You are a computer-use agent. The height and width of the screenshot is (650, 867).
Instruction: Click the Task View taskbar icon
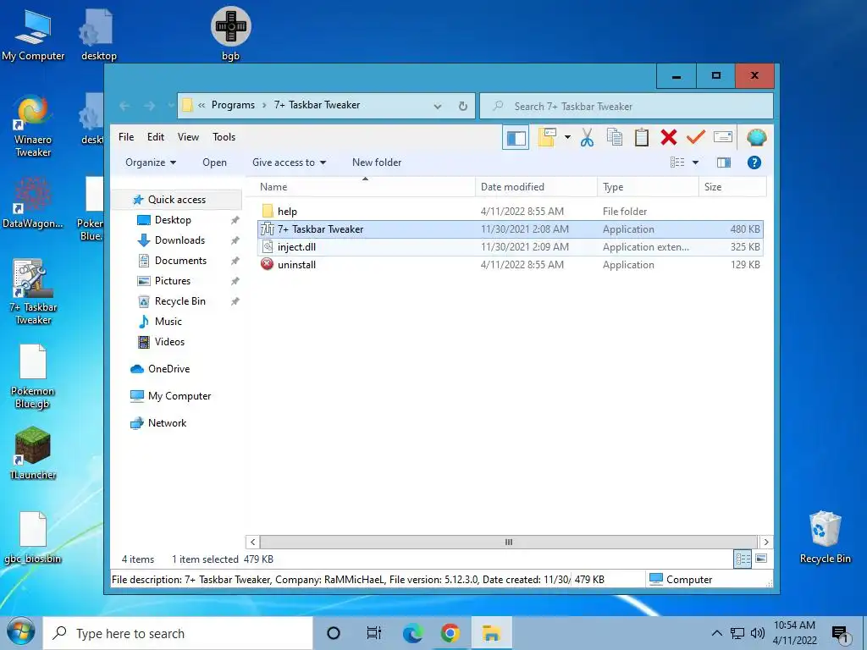374,633
